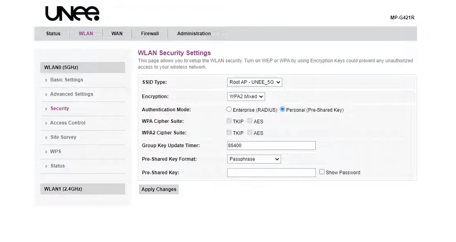Viewport: 456px width, 242px height.
Task: Expand the WLAN0 (5GHz) section header
Action: coord(82,67)
